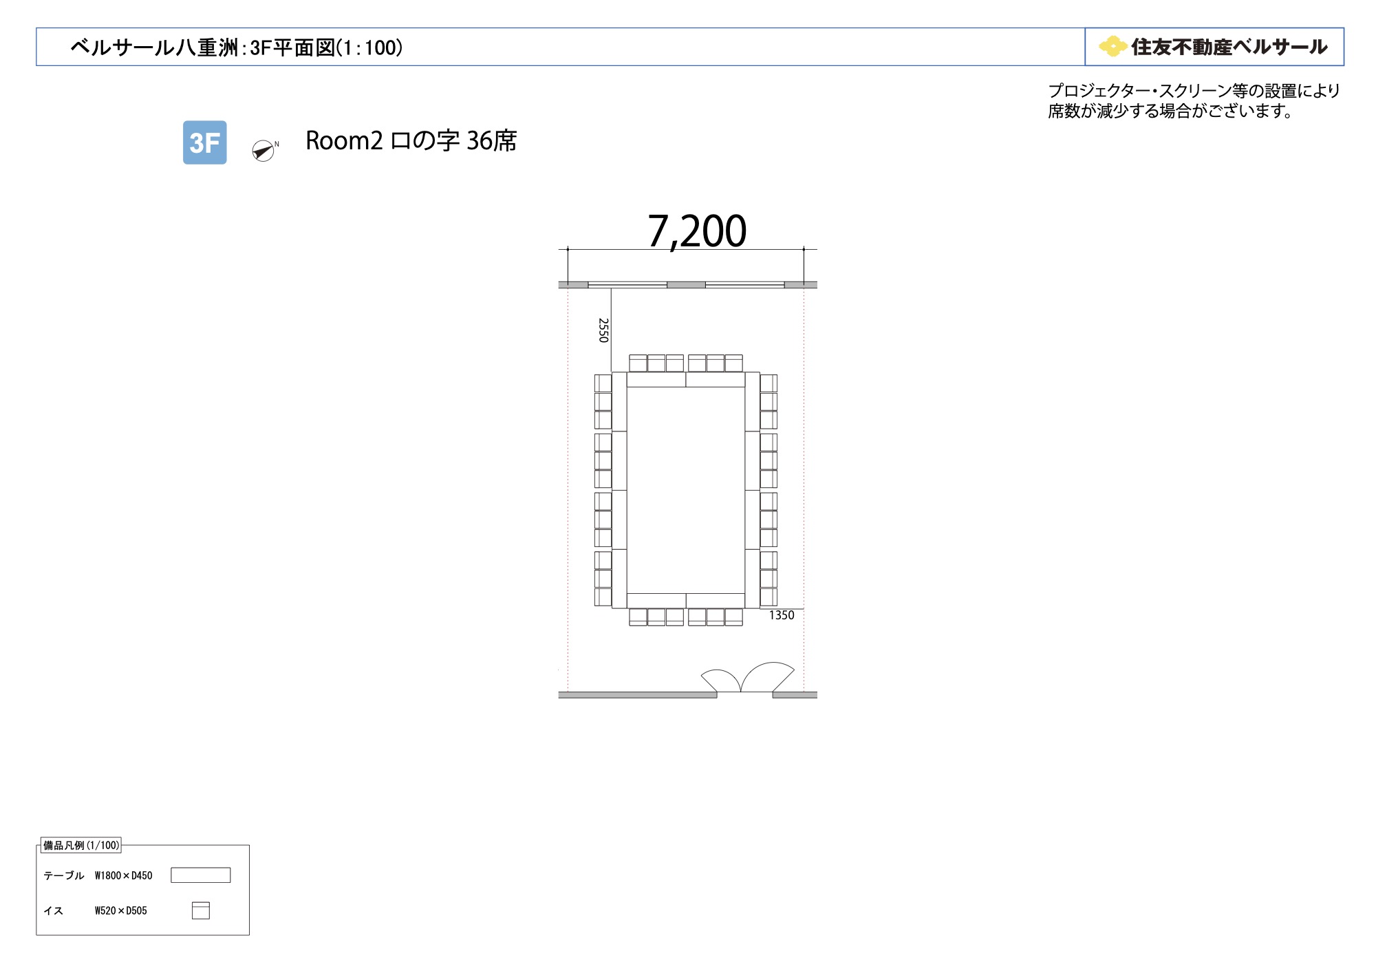Select the 'W1800×D450' table size text

pos(124,875)
